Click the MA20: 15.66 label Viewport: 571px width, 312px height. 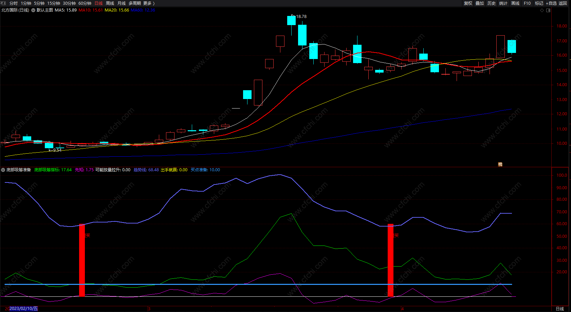(x=117, y=10)
